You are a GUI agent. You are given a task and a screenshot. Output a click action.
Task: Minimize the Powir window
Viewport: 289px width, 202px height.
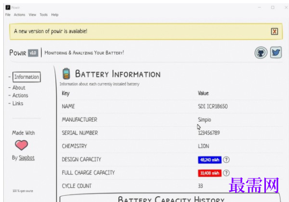pyautogui.click(x=259, y=8)
